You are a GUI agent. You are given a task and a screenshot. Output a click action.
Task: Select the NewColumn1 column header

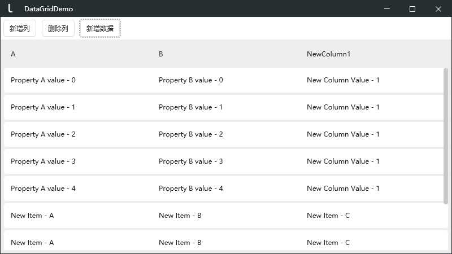374,54
